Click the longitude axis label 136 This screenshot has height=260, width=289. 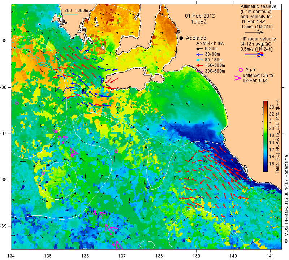tap(85, 256)
